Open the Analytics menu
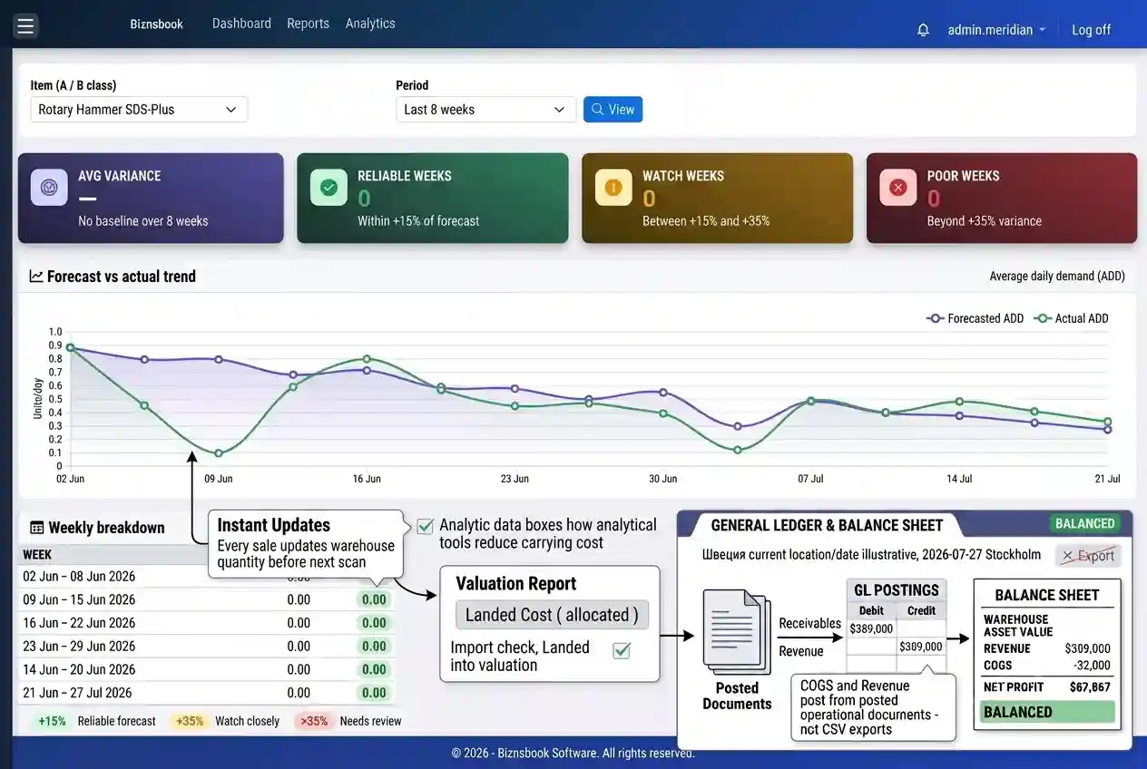 (x=370, y=24)
